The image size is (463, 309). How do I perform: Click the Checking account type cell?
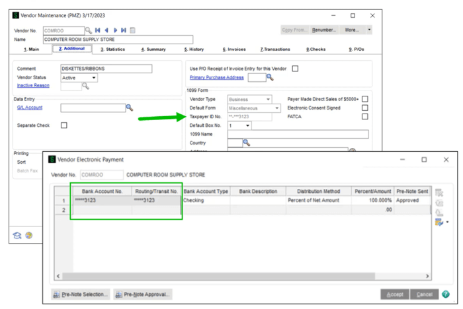(206, 201)
